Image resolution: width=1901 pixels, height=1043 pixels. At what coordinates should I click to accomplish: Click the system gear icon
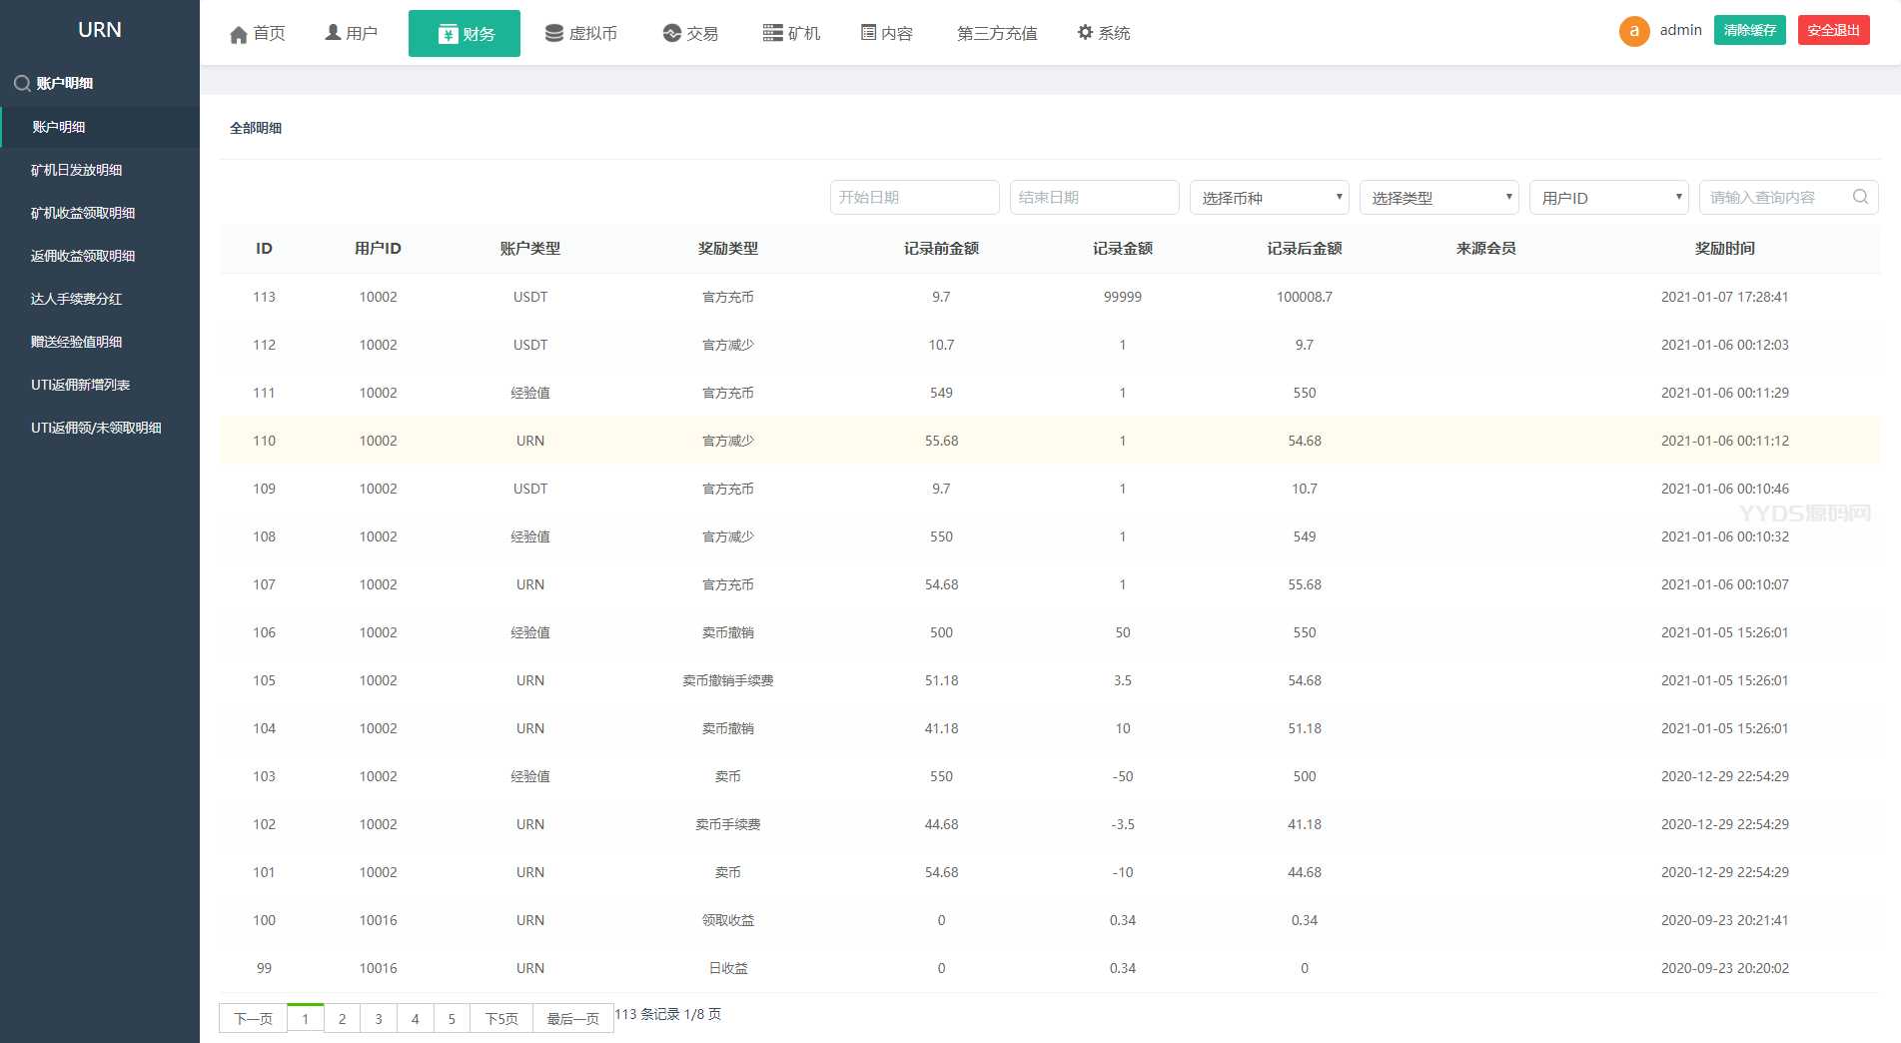1085,33
